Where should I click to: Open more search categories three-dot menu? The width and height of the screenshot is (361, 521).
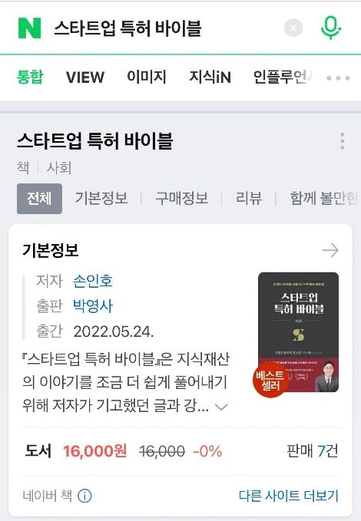click(338, 78)
